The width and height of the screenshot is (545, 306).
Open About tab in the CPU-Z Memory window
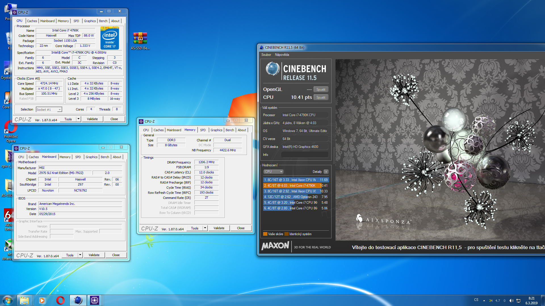pyautogui.click(x=242, y=130)
